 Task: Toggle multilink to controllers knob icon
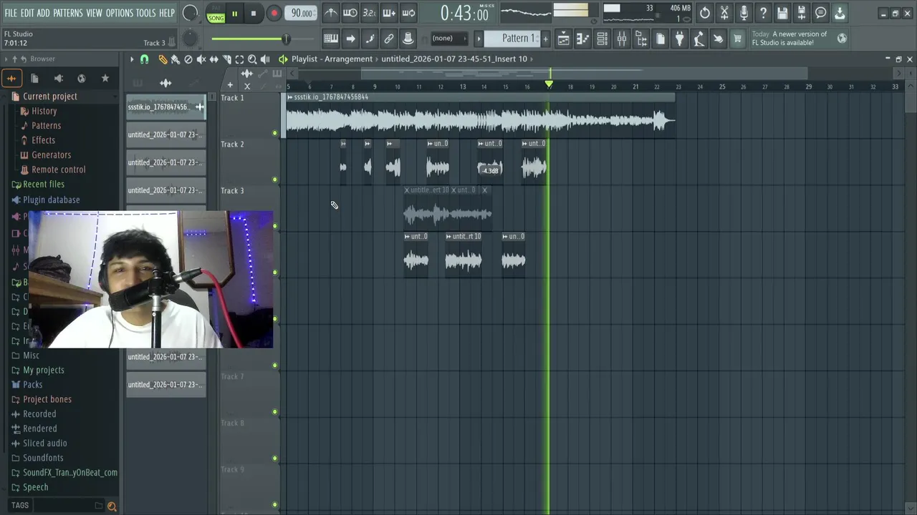pyautogui.click(x=408, y=39)
